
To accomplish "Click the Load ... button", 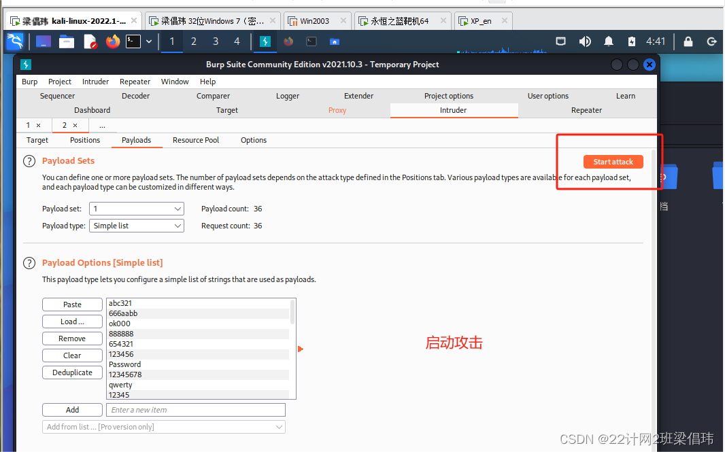I will (72, 321).
